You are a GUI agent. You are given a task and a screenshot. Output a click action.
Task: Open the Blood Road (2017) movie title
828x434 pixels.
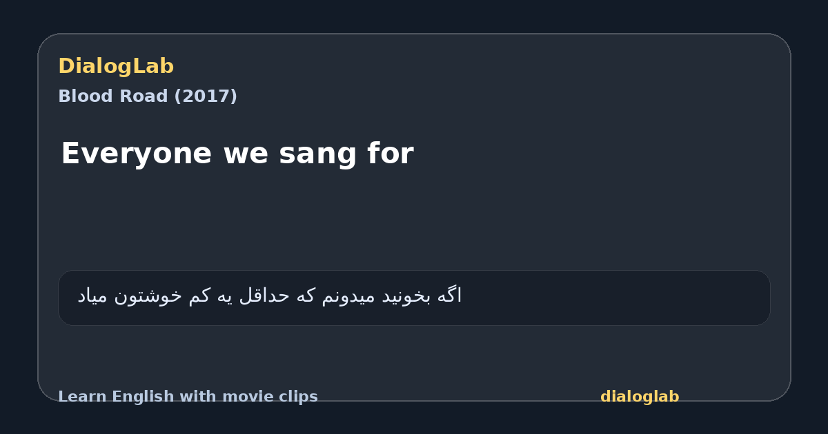point(148,96)
